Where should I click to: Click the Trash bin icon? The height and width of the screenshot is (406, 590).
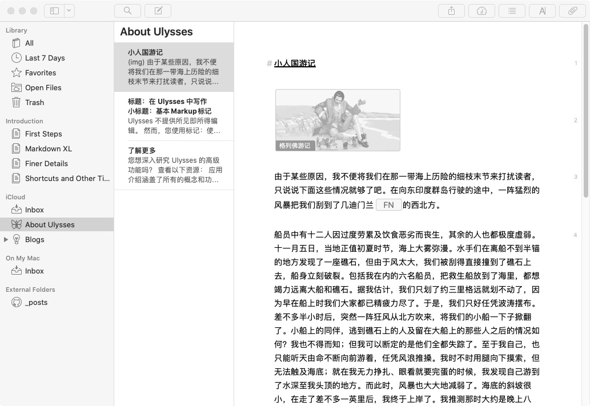[16, 102]
